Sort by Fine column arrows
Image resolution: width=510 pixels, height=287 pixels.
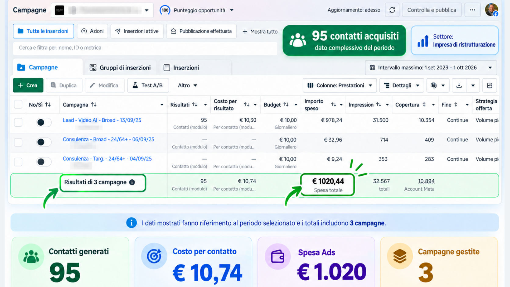point(456,105)
